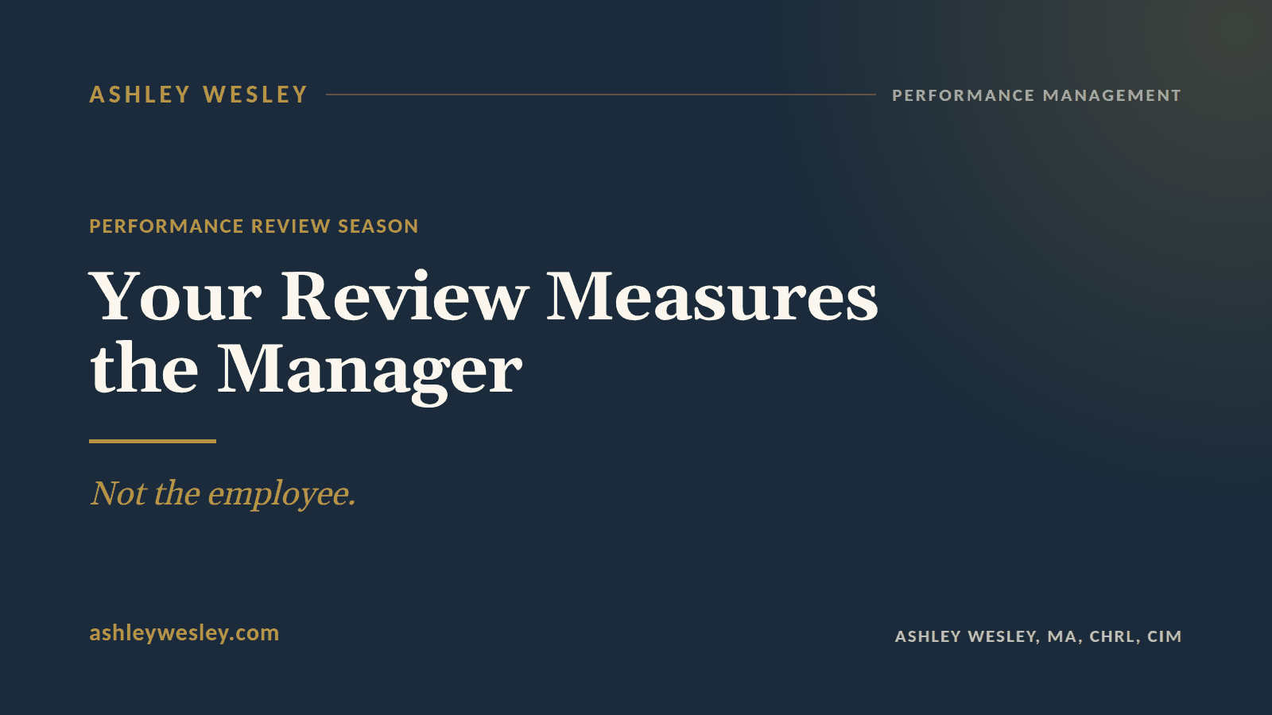Click the italic text 'Not the employee.'
This screenshot has height=715, width=1272.
coord(223,494)
